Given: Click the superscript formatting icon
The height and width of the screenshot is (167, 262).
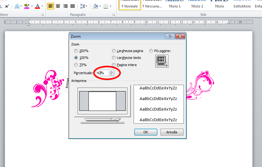Looking at the screenshot, I should pos(7,6).
